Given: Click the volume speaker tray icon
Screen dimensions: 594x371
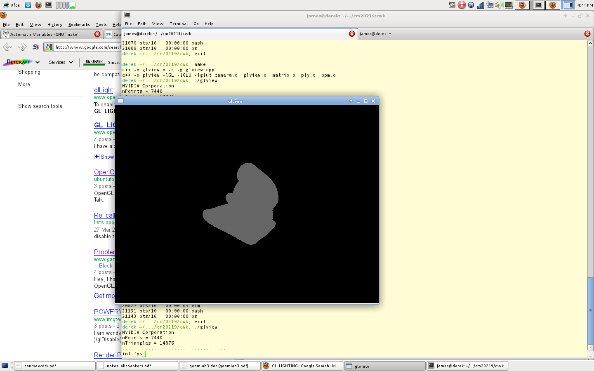Looking at the screenshot, I should pyautogui.click(x=499, y=5).
